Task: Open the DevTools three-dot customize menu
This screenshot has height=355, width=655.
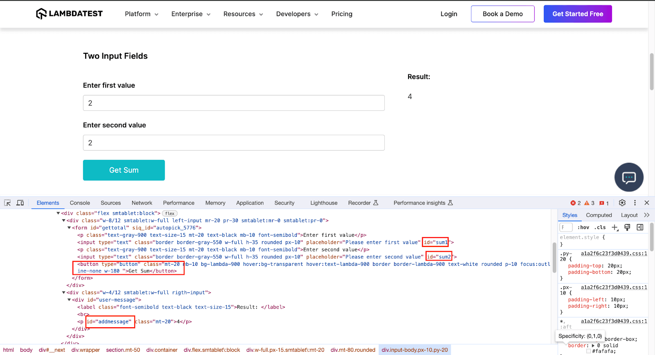Action: (x=635, y=203)
